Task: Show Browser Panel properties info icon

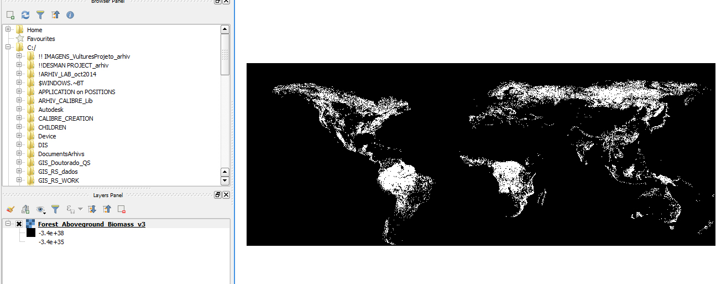Action: [x=70, y=15]
